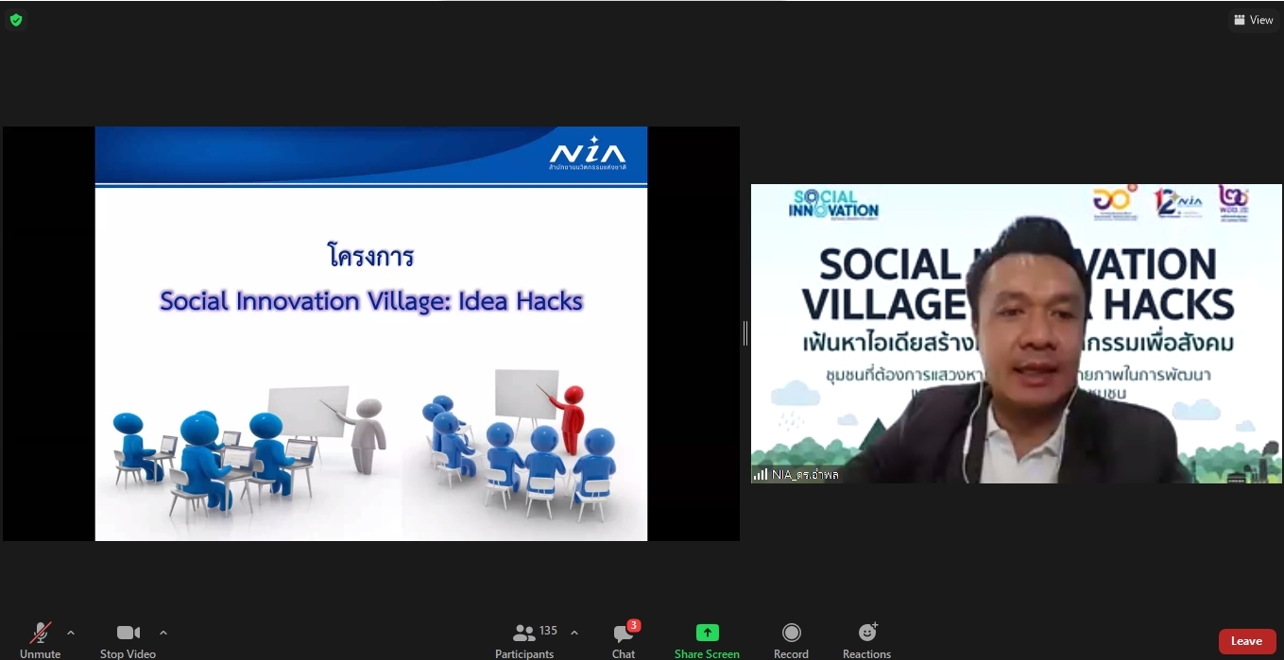Click the Social Innovation logo in video background
The image size is (1284, 660).
[x=833, y=203]
